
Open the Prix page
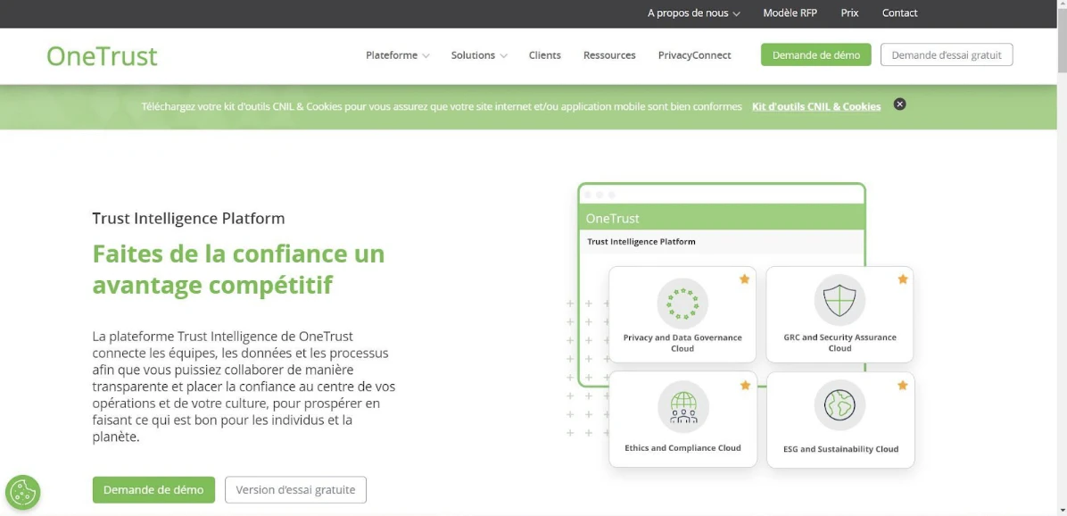(x=849, y=12)
